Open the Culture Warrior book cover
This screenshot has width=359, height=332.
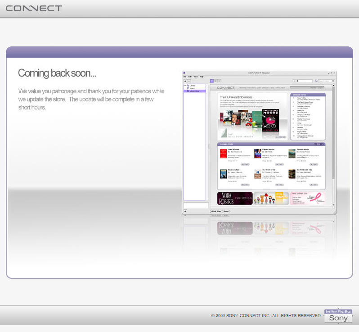click(x=258, y=154)
